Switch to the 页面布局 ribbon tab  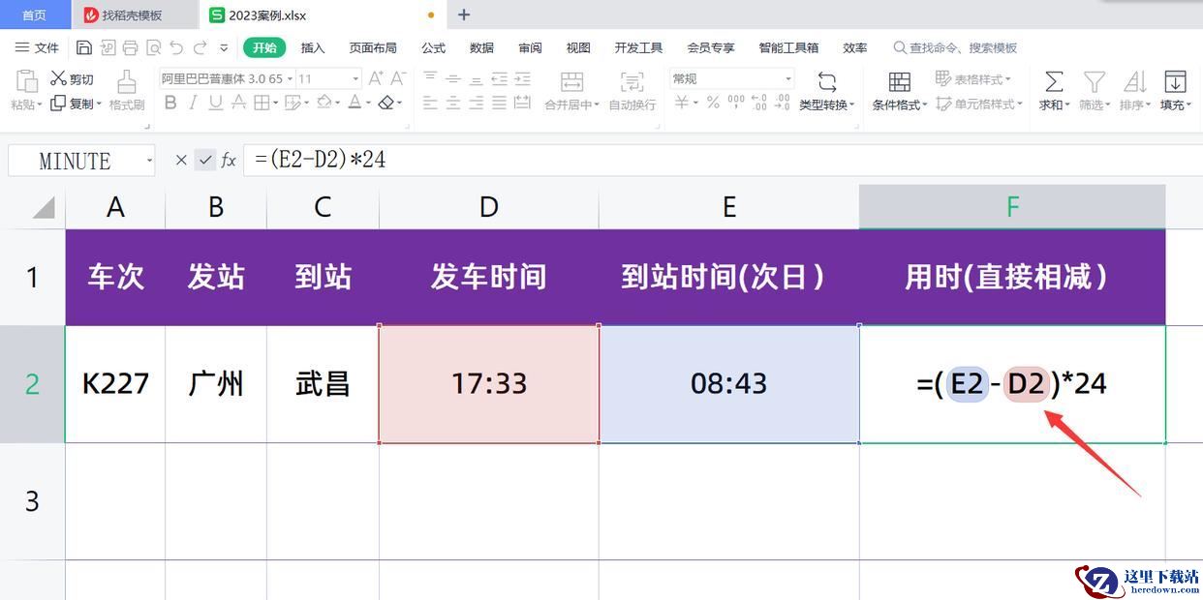point(373,47)
